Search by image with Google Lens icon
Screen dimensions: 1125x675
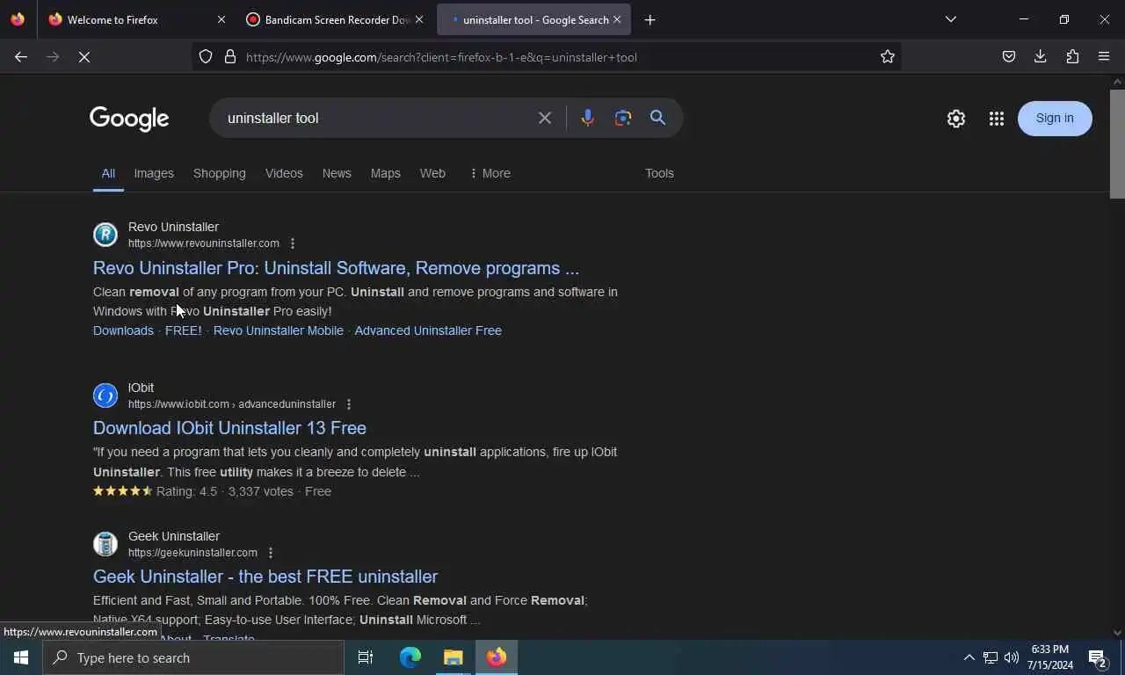(623, 118)
